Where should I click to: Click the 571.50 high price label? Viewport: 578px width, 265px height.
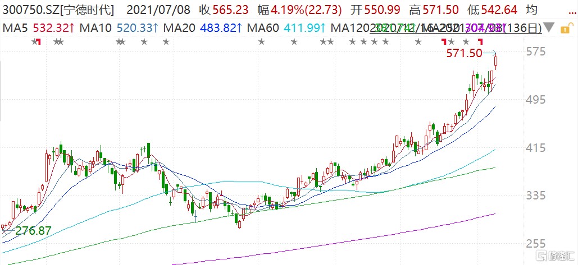464,53
